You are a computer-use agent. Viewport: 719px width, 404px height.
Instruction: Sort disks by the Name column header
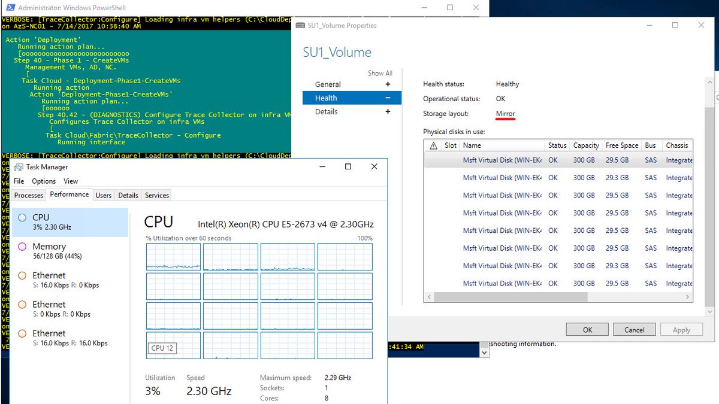[x=502, y=145]
